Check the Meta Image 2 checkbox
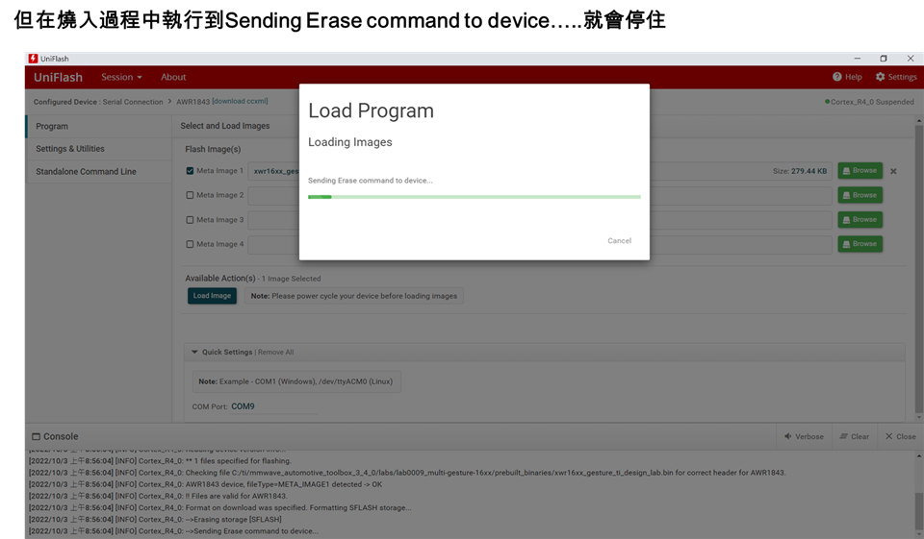The width and height of the screenshot is (924, 539). point(190,195)
